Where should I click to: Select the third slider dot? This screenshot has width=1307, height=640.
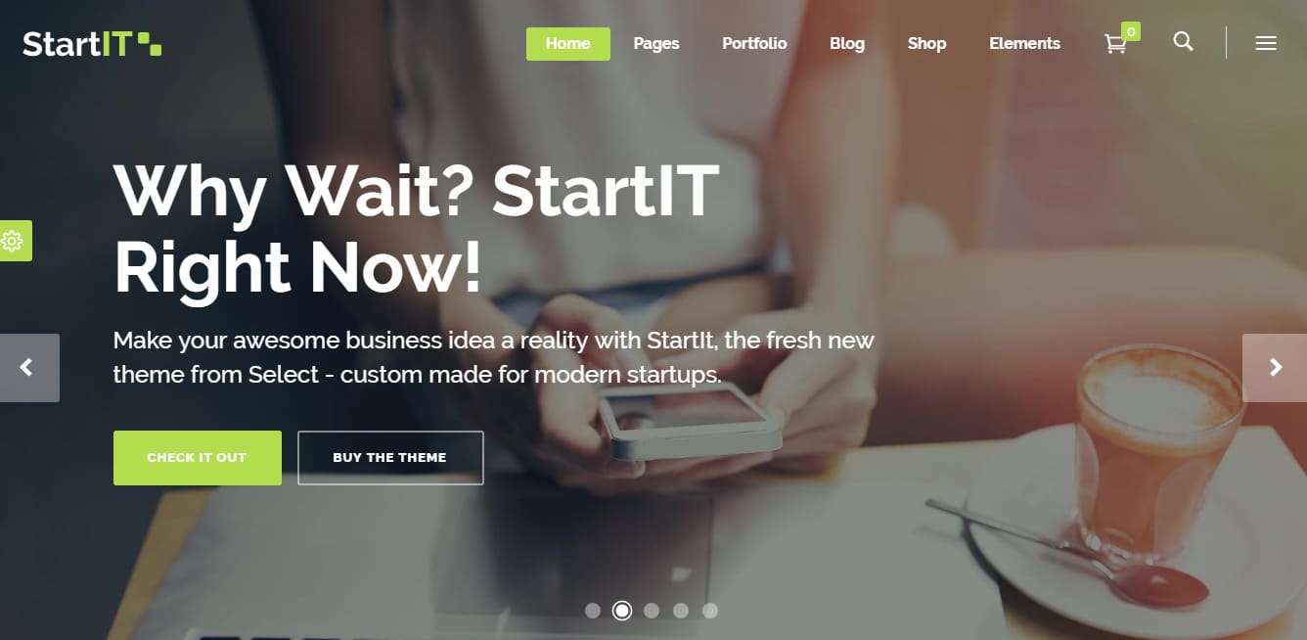pos(652,611)
